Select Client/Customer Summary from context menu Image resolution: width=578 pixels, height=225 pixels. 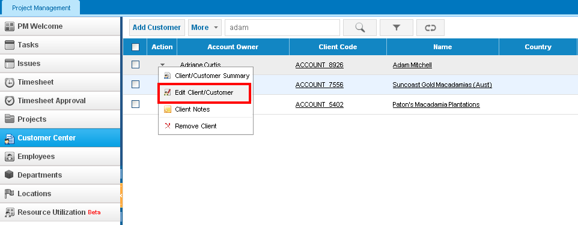point(205,76)
